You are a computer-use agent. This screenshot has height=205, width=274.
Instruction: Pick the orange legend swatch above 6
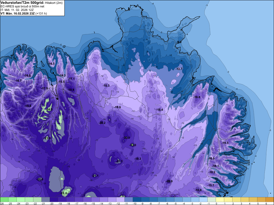click(270, 200)
